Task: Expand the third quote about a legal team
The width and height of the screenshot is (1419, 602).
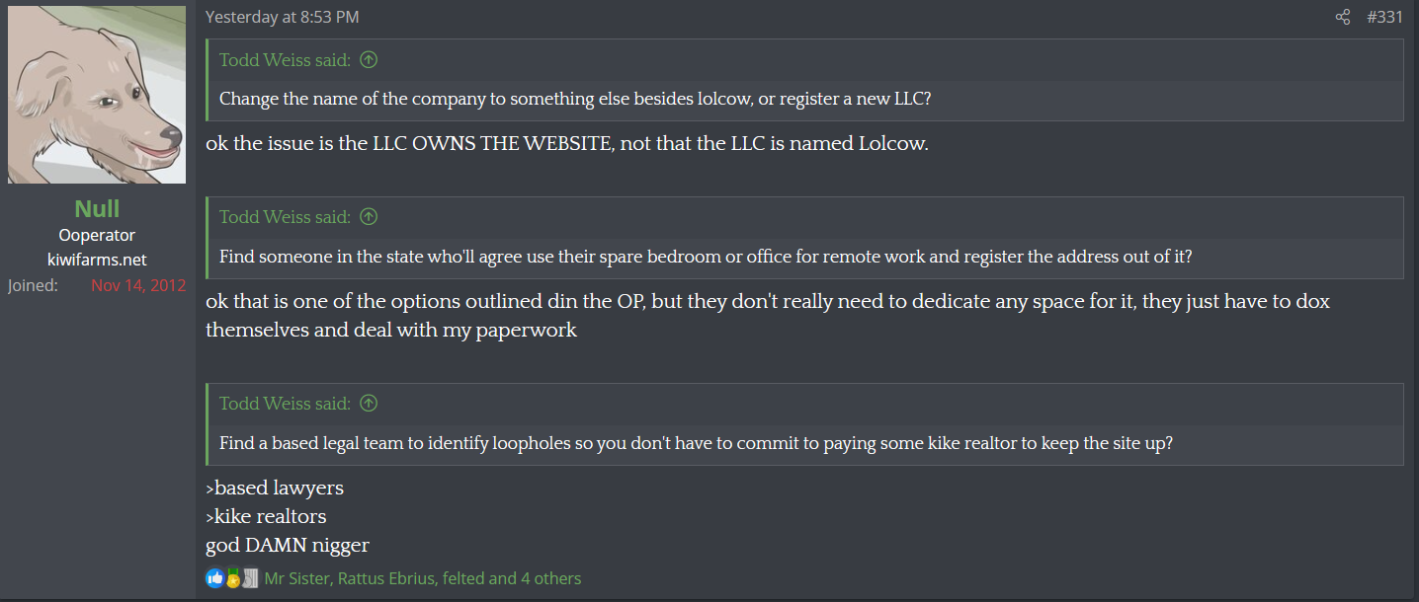Action: pyautogui.click(x=696, y=443)
